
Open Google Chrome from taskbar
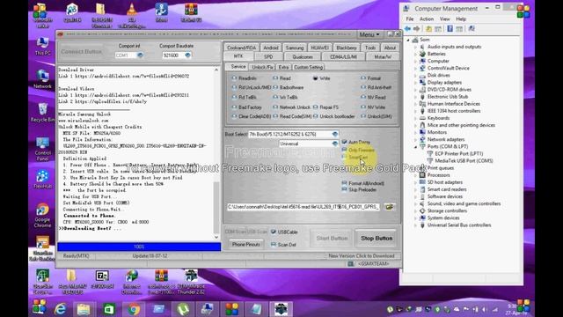[134, 309]
